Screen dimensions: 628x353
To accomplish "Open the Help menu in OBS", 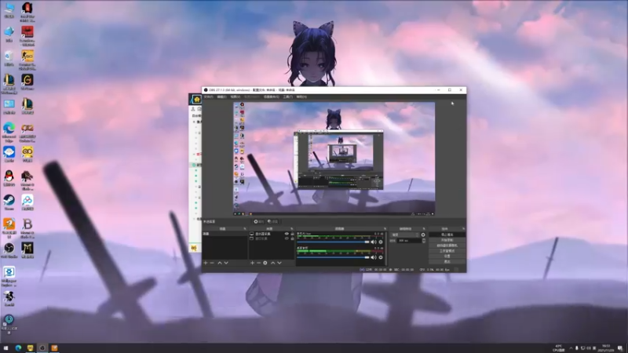I will click(301, 96).
